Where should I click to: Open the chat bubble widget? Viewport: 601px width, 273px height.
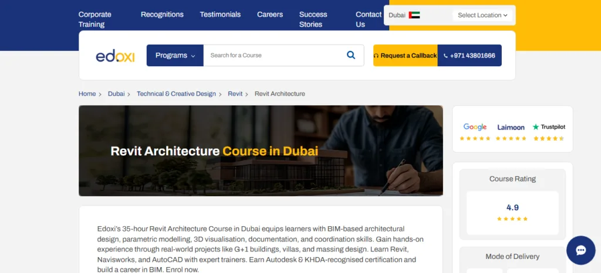(580, 250)
